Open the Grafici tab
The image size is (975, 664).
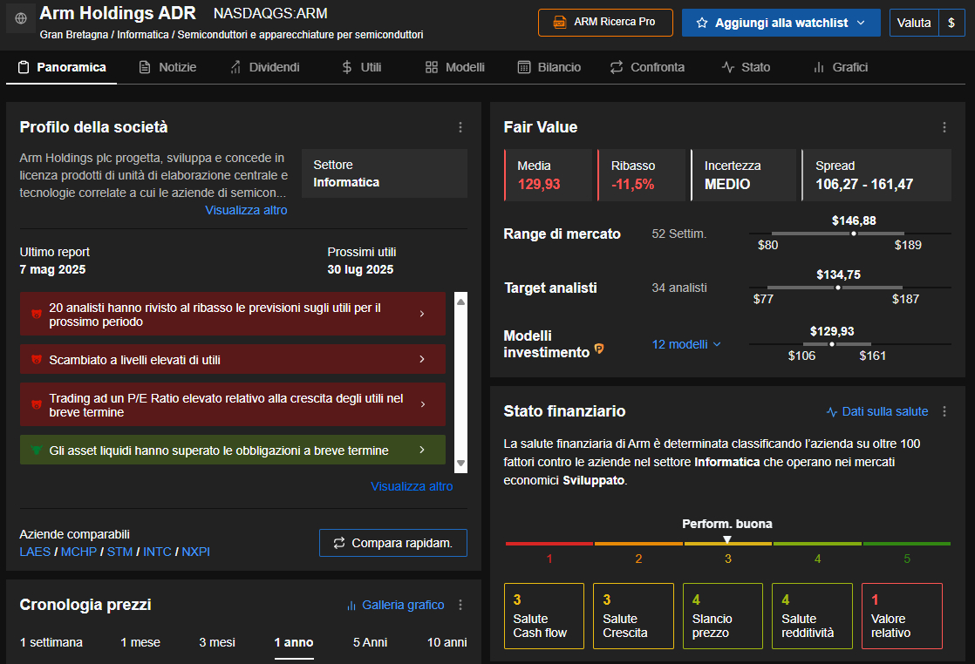[x=841, y=68]
